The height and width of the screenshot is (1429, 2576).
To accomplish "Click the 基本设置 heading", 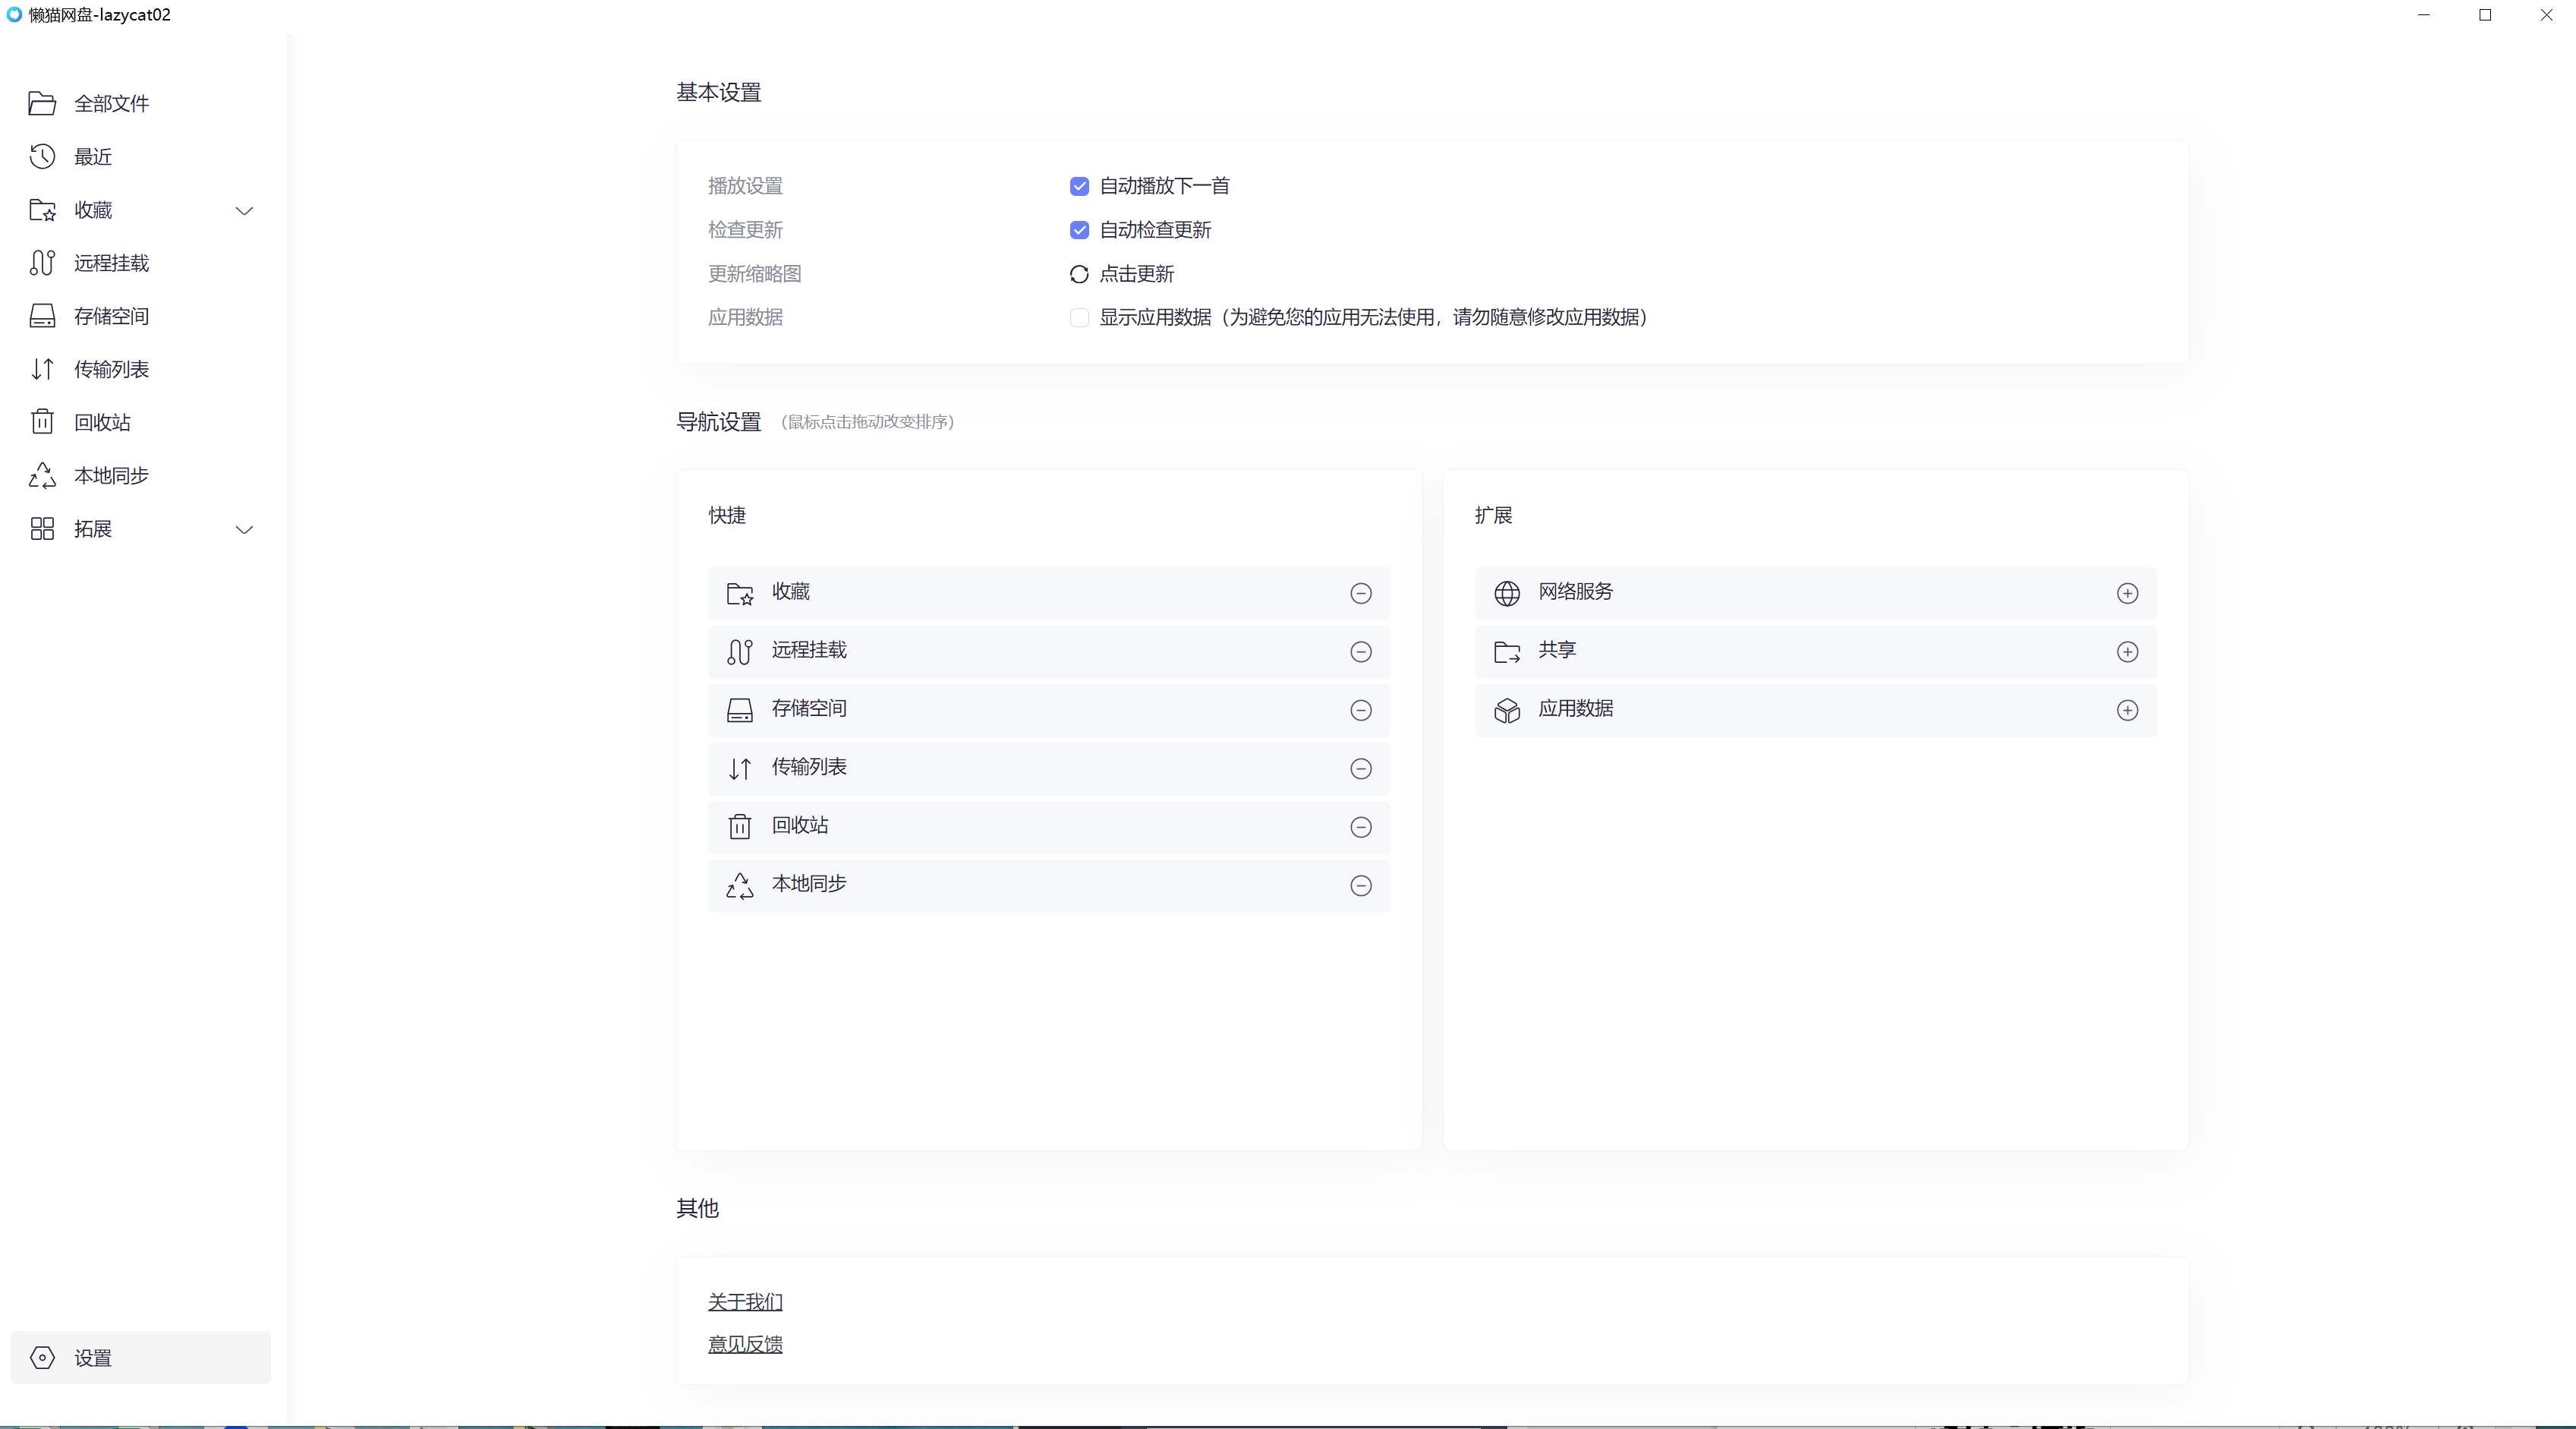I will pyautogui.click(x=718, y=93).
